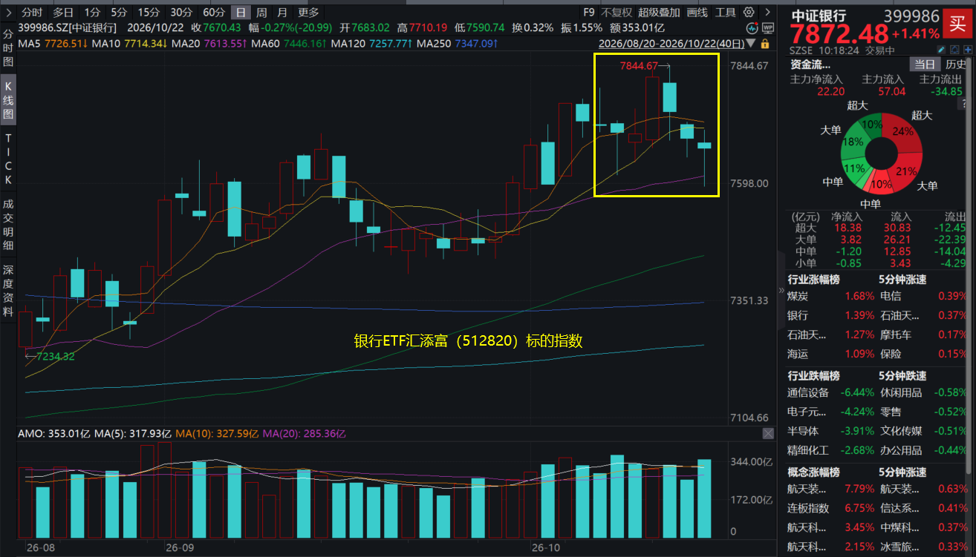Open the 分时图 sidebar tab
Viewport: 976px width, 557px height.
tap(8, 49)
